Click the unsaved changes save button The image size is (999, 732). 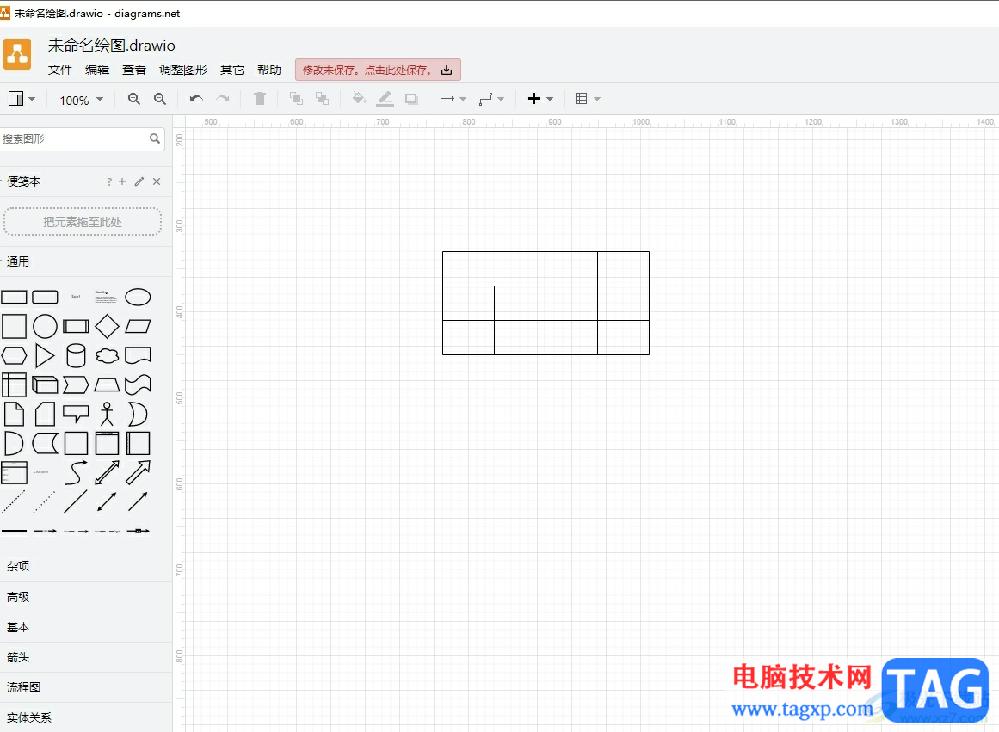pyautogui.click(x=378, y=70)
